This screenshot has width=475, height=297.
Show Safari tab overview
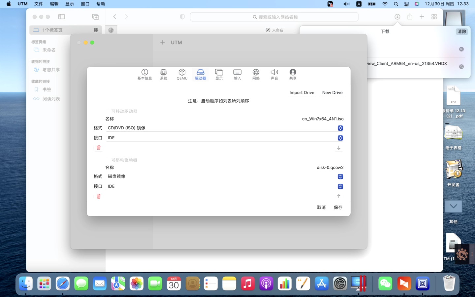[x=434, y=16]
